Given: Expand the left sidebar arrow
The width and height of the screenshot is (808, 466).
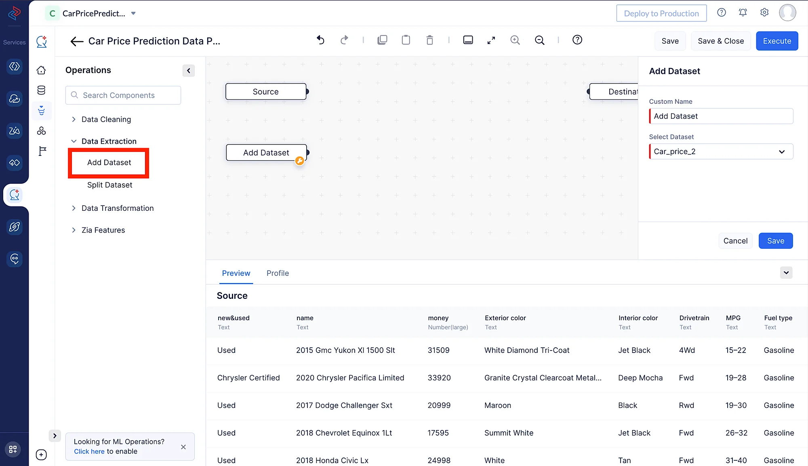Looking at the screenshot, I should (x=55, y=436).
